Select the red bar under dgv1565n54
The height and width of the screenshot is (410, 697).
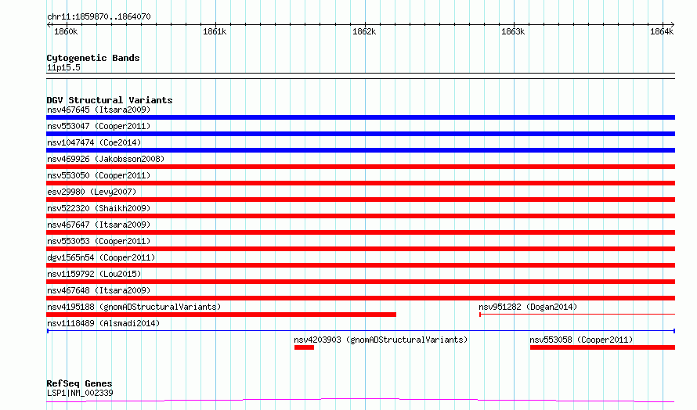click(x=360, y=265)
